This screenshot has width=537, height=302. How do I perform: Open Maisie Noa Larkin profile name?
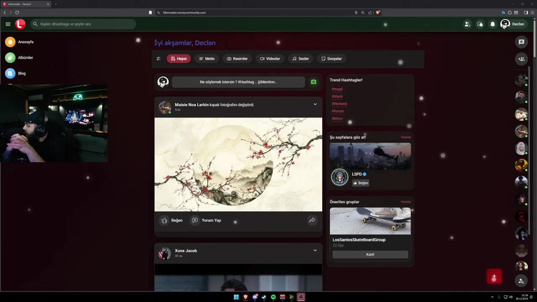pyautogui.click(x=192, y=105)
